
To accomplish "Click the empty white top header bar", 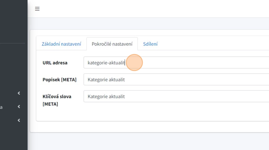I will click(x=156, y=9).
